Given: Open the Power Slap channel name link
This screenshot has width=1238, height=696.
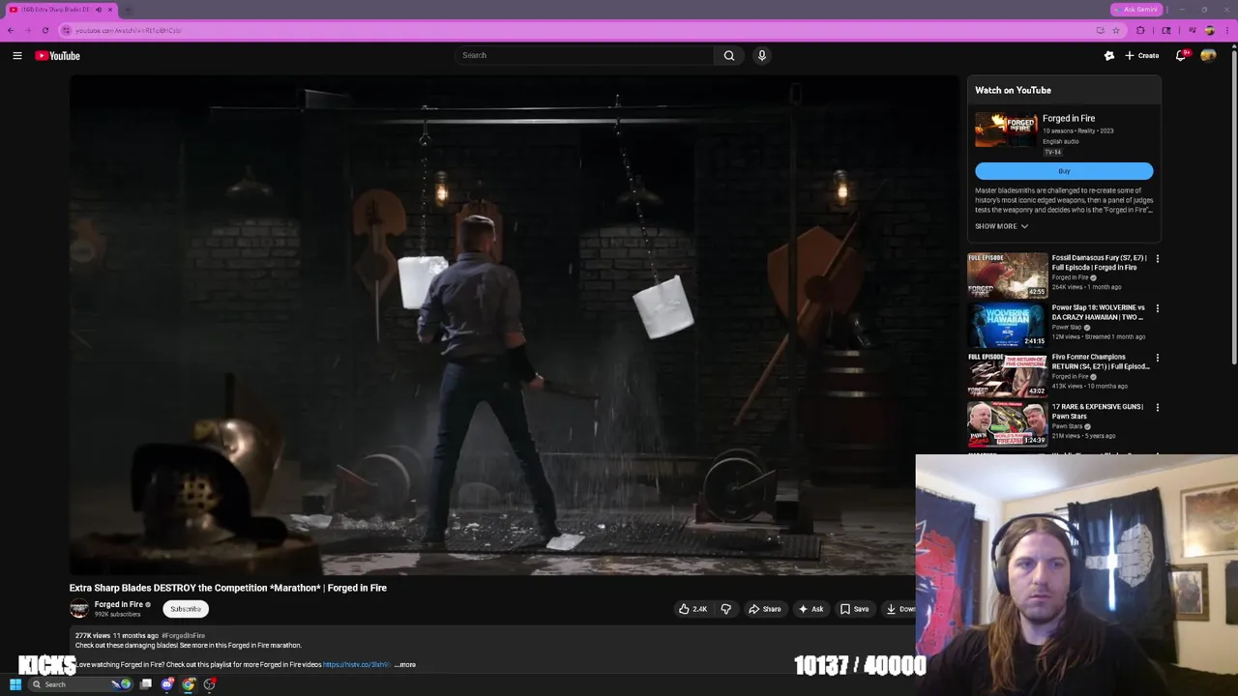Looking at the screenshot, I should 1067,328.
